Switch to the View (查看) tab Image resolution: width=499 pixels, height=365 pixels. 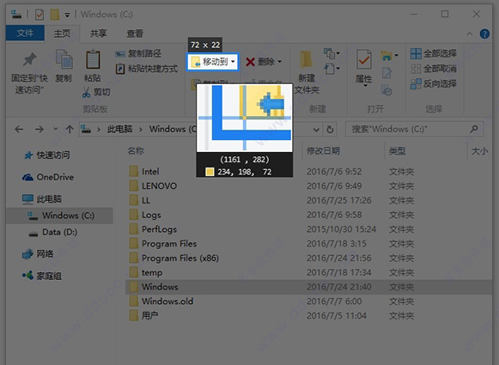tap(135, 33)
